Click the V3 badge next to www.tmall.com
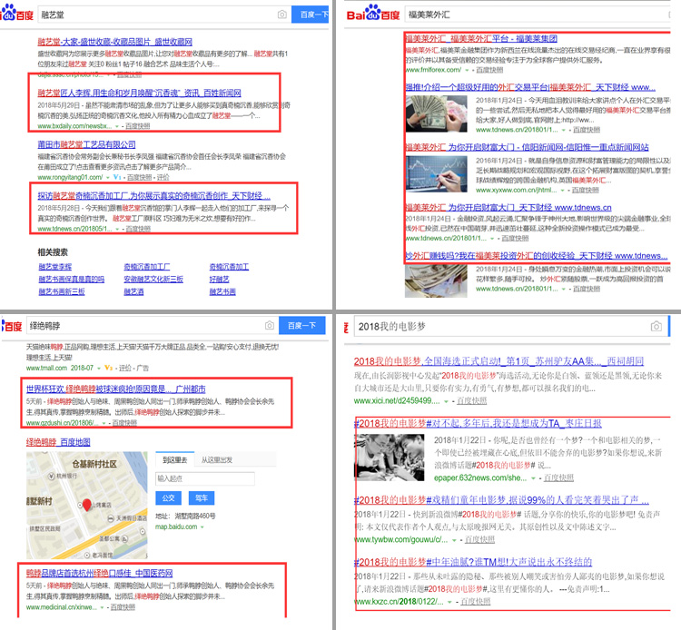The image size is (681, 630). [109, 368]
